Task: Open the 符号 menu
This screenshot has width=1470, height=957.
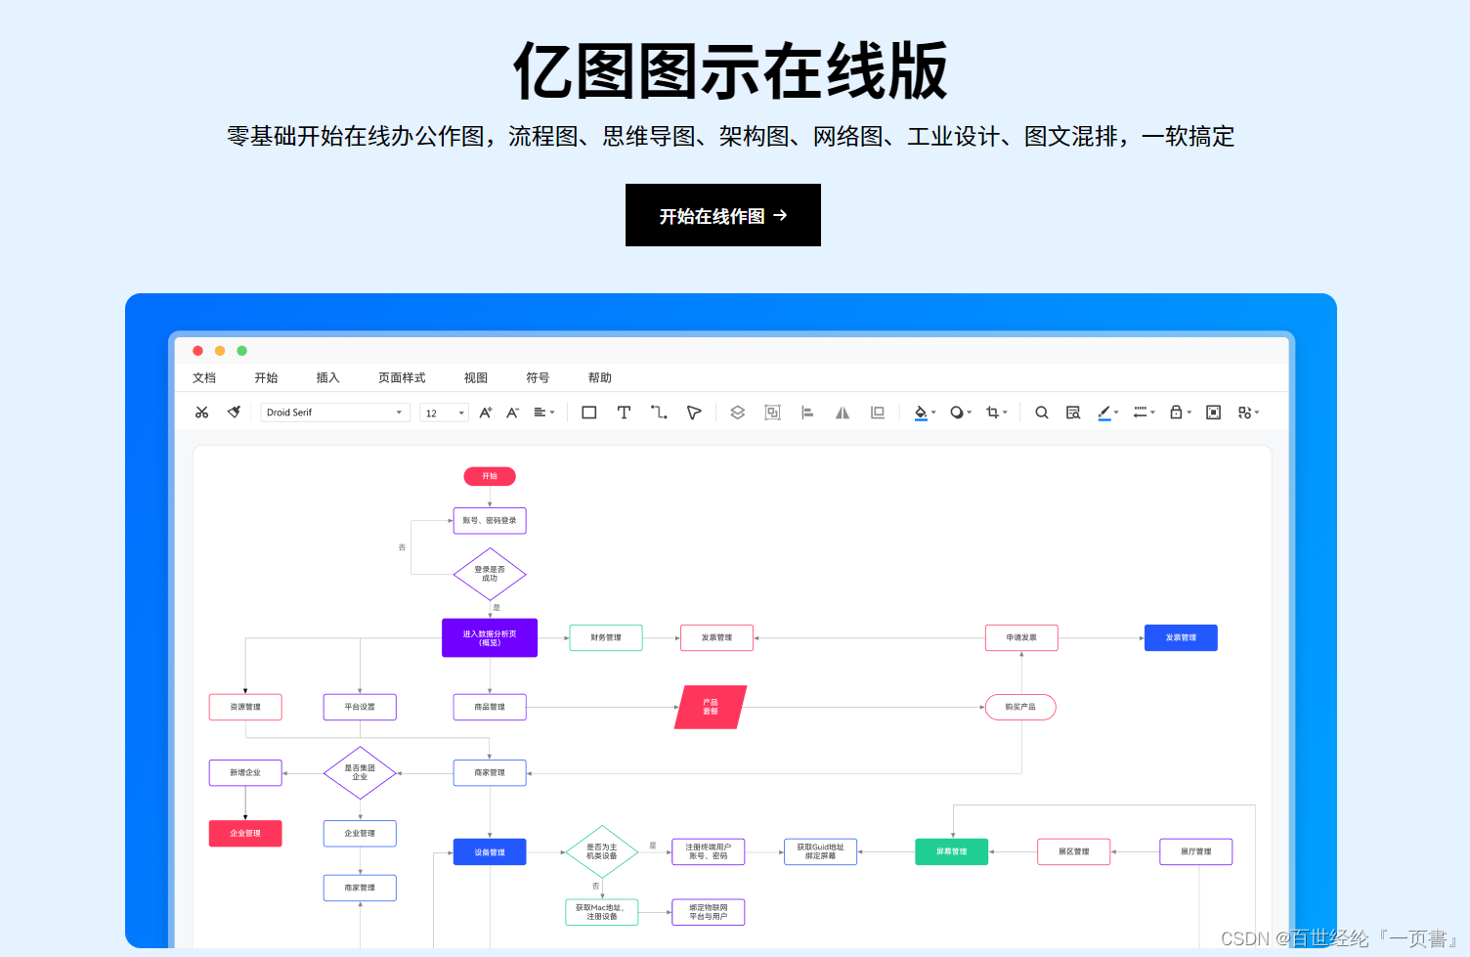Action: point(538,378)
